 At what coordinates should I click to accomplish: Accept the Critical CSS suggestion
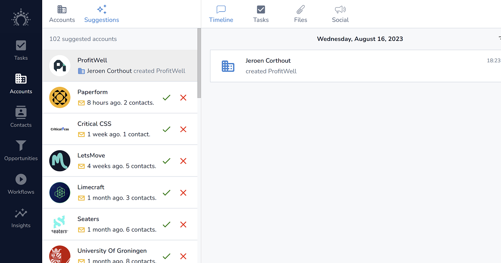coord(167,129)
